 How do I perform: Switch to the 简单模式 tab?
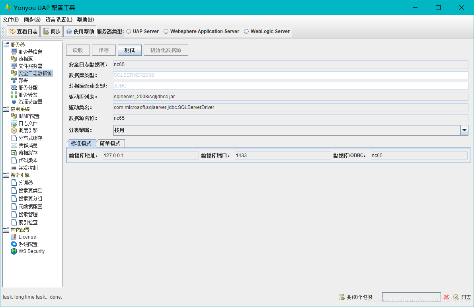pyautogui.click(x=110, y=143)
